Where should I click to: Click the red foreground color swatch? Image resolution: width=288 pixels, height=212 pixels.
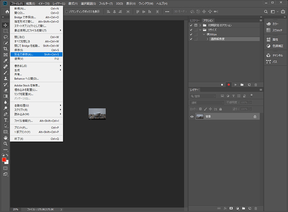[4, 159]
